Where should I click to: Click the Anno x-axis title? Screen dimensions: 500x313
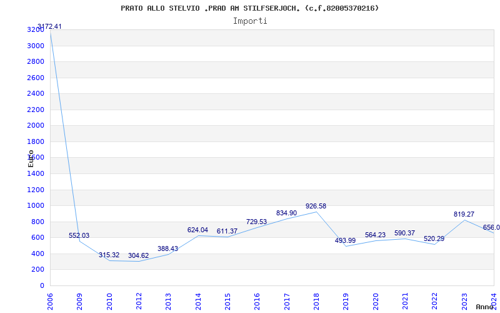click(485, 307)
